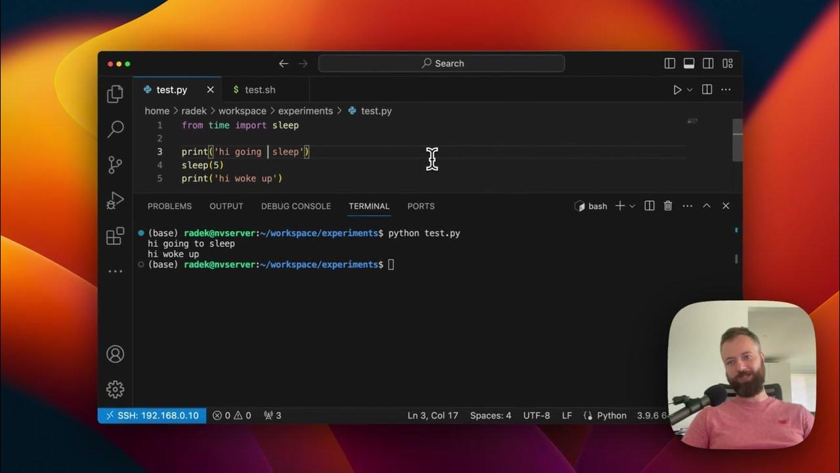Change end of line via LF

(567, 416)
